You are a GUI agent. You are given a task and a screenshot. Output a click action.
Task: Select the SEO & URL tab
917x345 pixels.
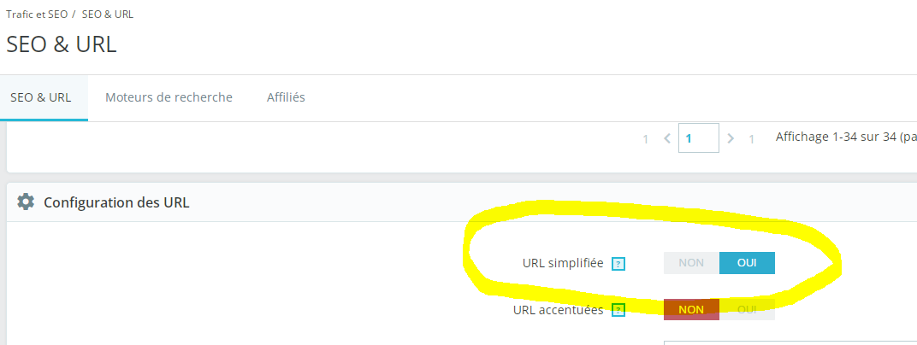[x=41, y=97]
